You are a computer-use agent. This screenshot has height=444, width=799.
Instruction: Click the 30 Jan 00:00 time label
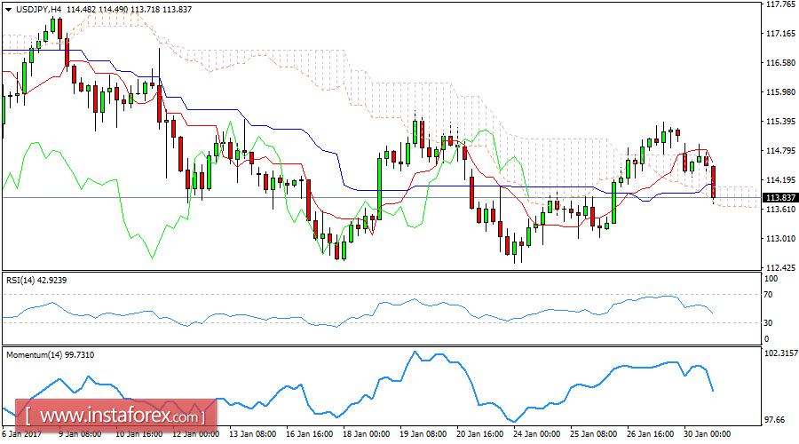pos(708,434)
